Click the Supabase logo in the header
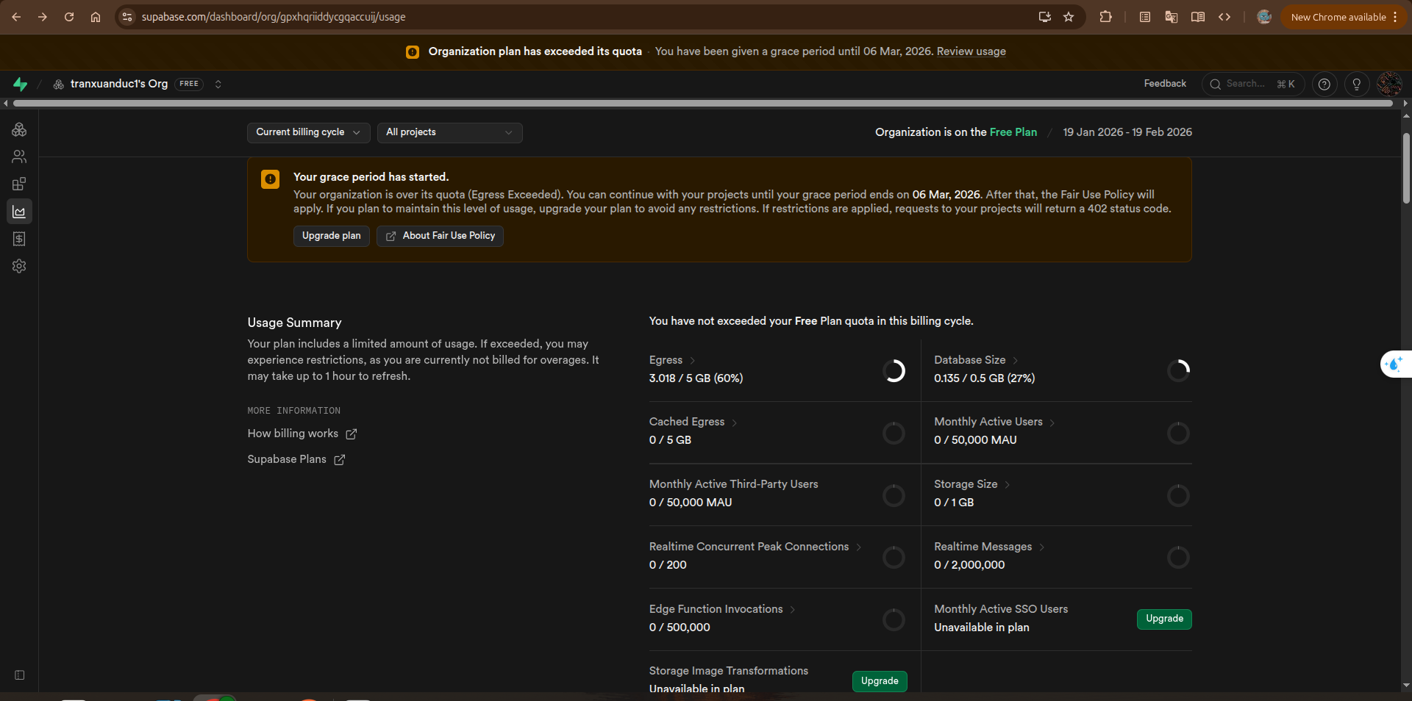Viewport: 1412px width, 701px height. 21,84
